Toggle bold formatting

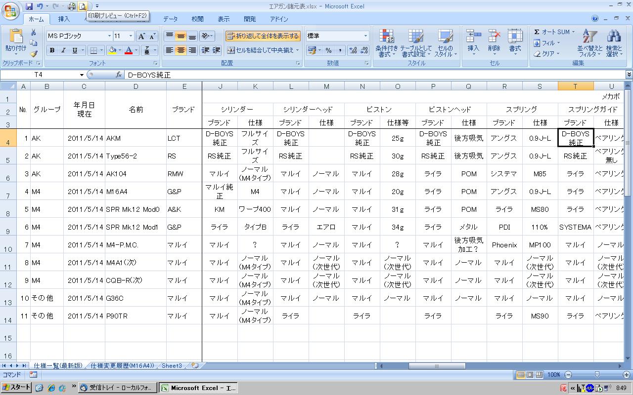[52, 50]
